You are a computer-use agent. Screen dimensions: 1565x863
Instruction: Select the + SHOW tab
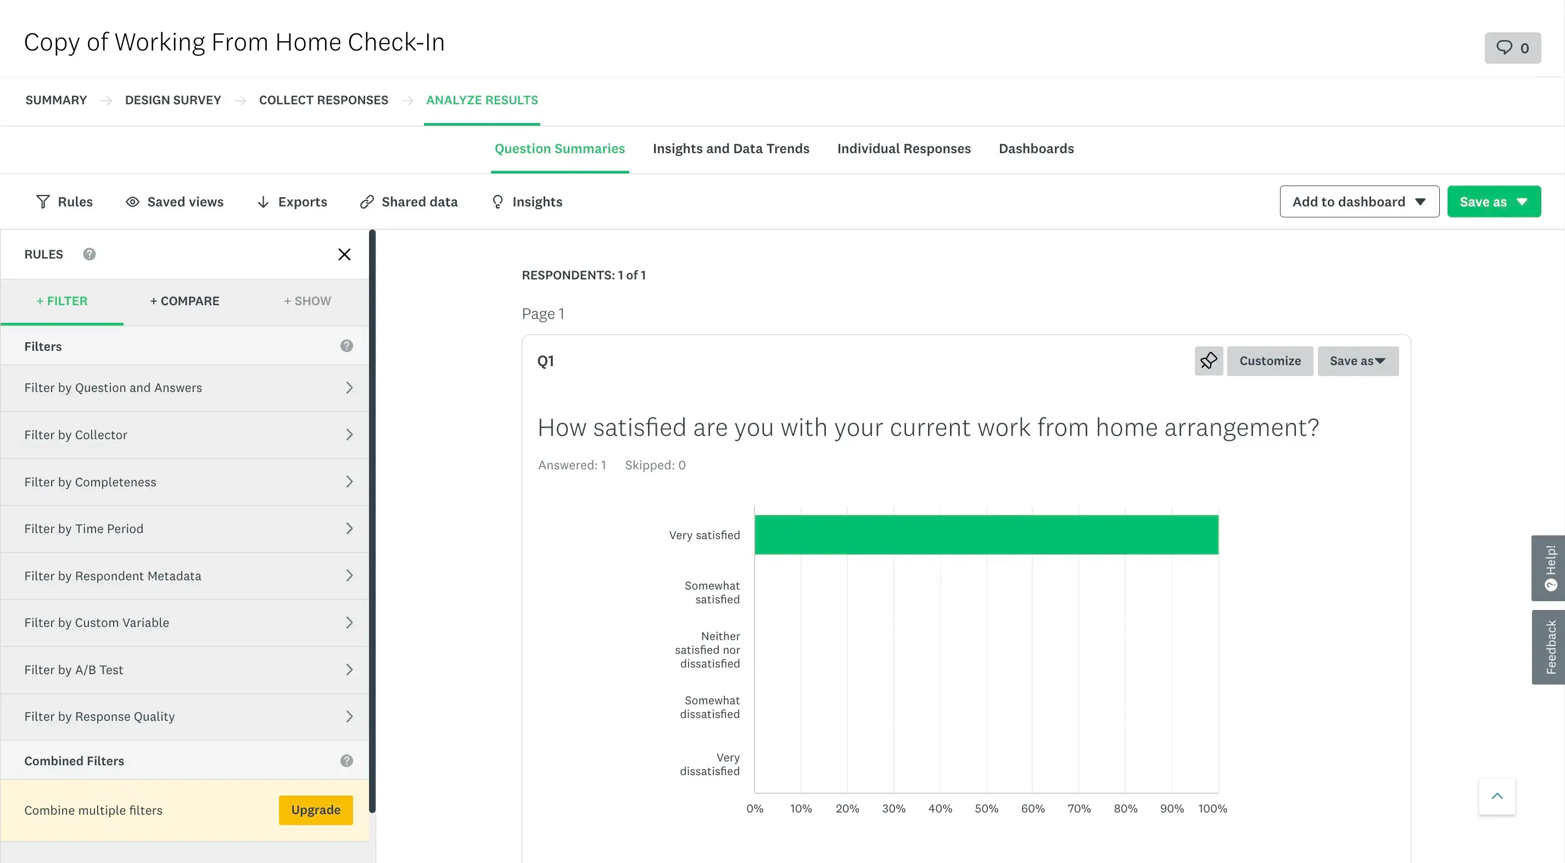point(307,301)
